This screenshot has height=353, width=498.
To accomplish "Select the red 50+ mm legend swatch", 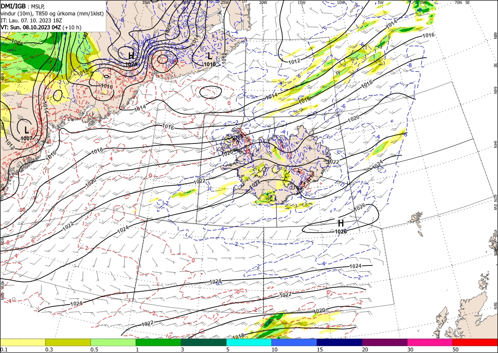I will [475, 342].
